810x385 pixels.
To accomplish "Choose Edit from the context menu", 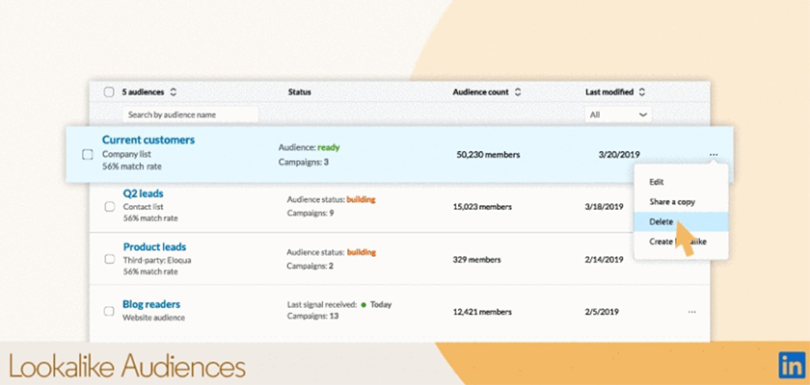I will [x=681, y=182].
